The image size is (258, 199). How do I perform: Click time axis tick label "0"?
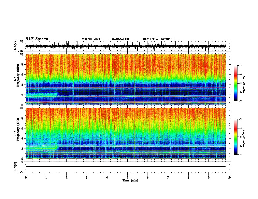[x=26, y=178]
